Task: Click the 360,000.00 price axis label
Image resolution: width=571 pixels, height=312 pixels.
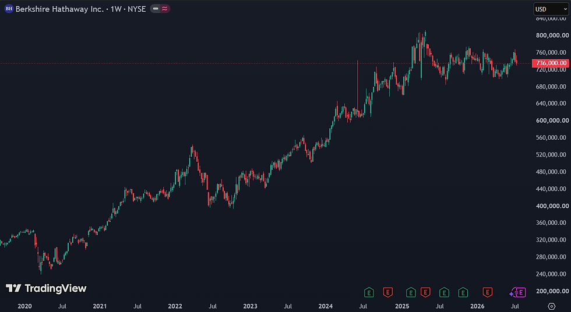Action: [x=552, y=222]
